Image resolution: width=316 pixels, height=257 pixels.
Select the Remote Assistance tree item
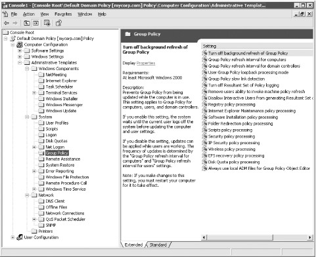pyautogui.click(x=63, y=159)
